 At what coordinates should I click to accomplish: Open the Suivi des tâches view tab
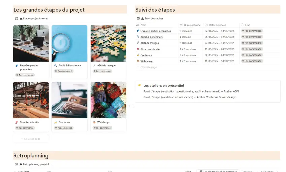[x=150, y=18]
